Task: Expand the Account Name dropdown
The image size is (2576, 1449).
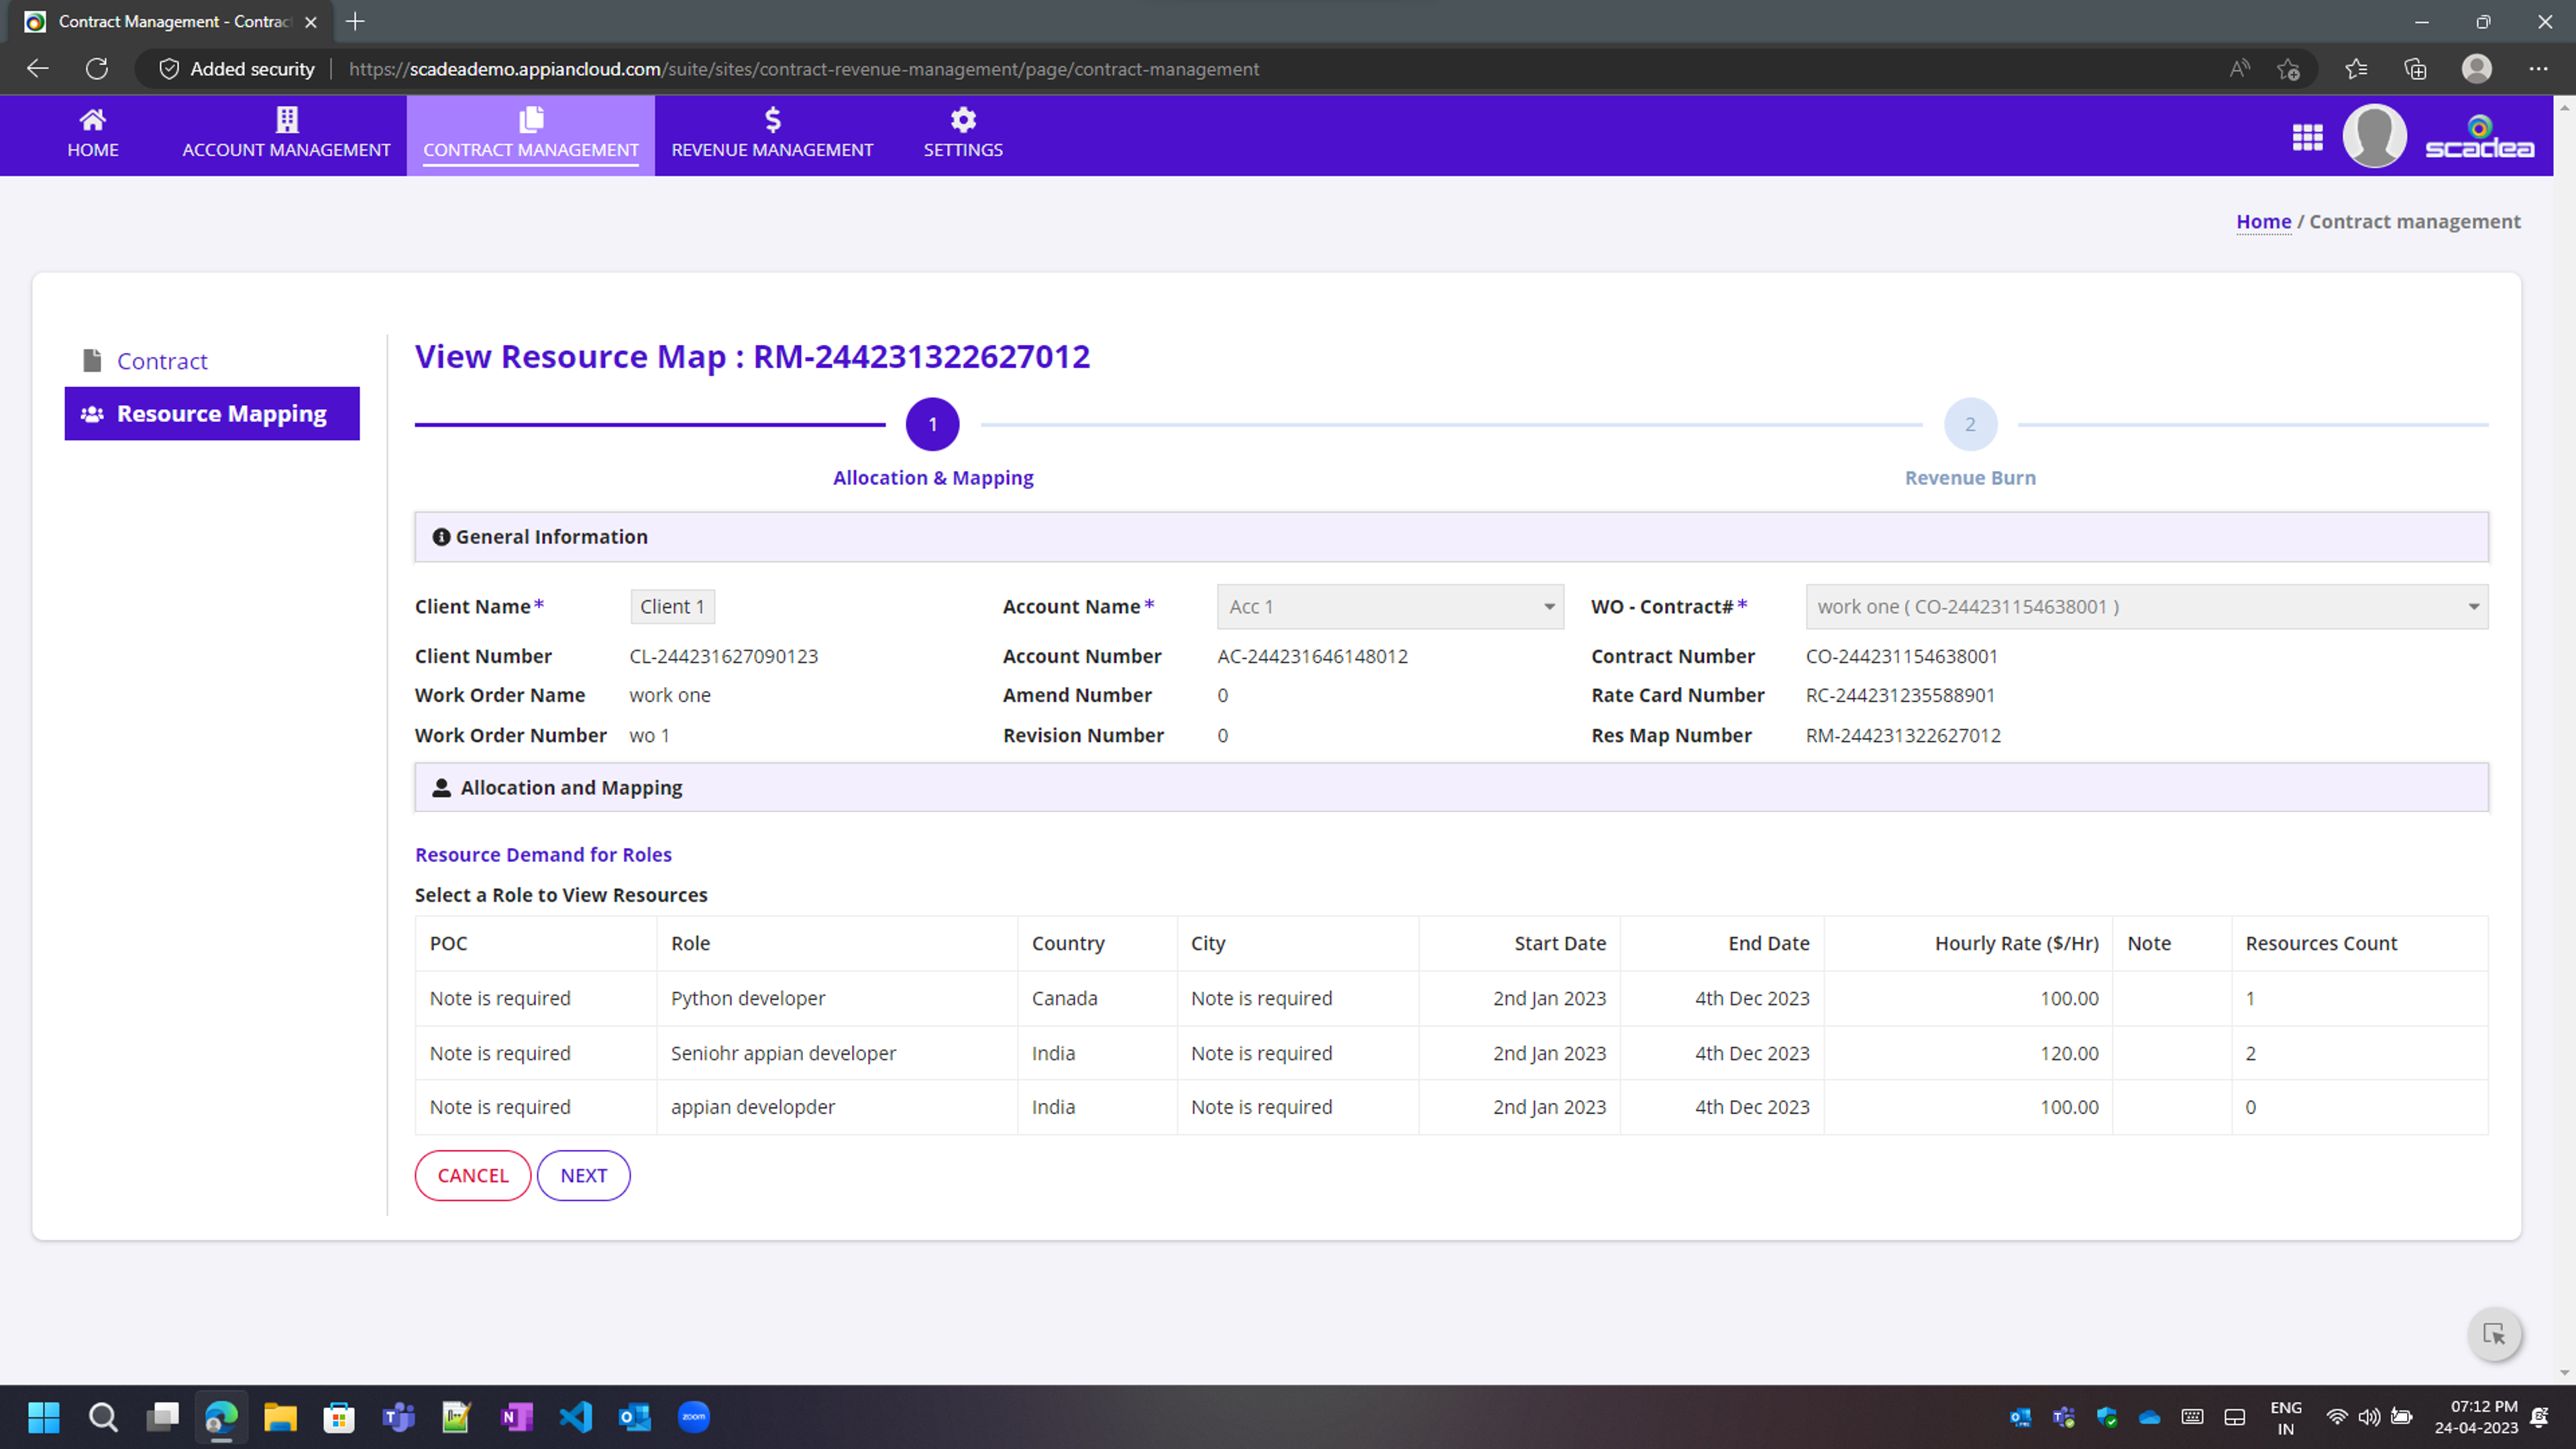Action: click(1390, 606)
